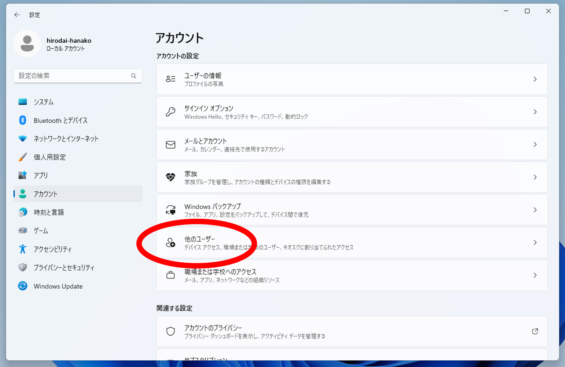Click the envelope icon for メールとアカウント
The height and width of the screenshot is (367, 565).
click(170, 145)
